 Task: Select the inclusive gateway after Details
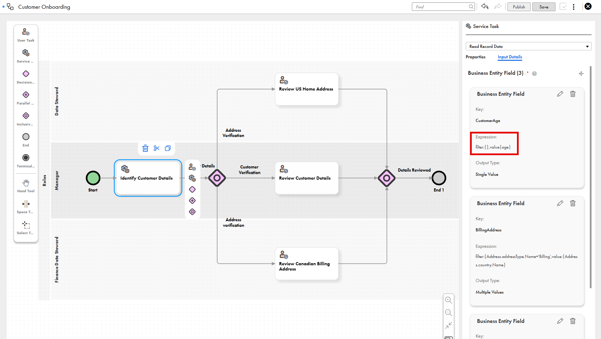click(217, 178)
